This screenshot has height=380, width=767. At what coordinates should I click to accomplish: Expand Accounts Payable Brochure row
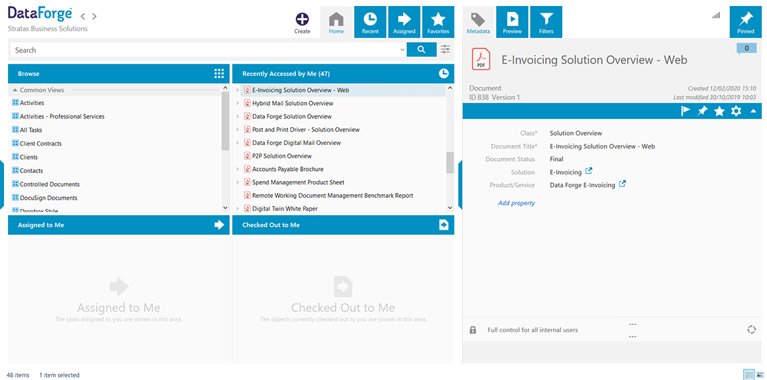click(237, 169)
